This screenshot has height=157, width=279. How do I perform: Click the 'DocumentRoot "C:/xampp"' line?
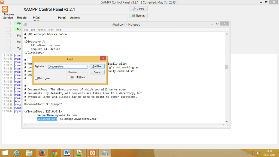pos(43,104)
